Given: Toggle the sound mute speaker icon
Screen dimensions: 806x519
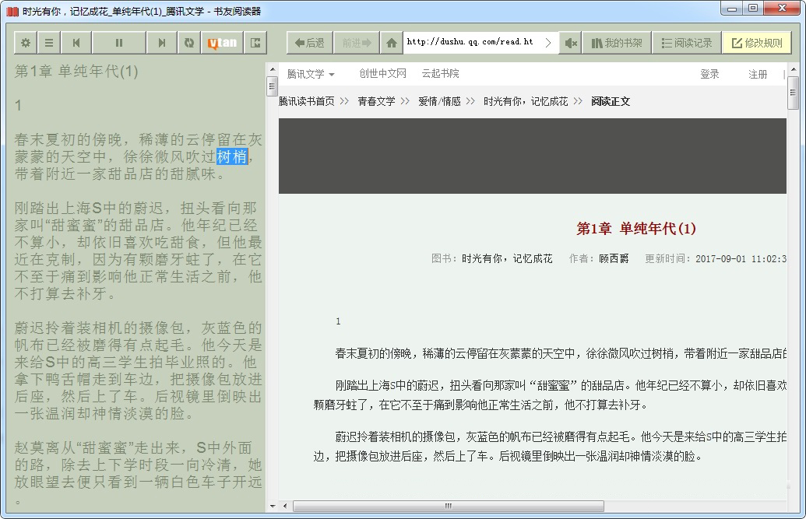Looking at the screenshot, I should 571,43.
